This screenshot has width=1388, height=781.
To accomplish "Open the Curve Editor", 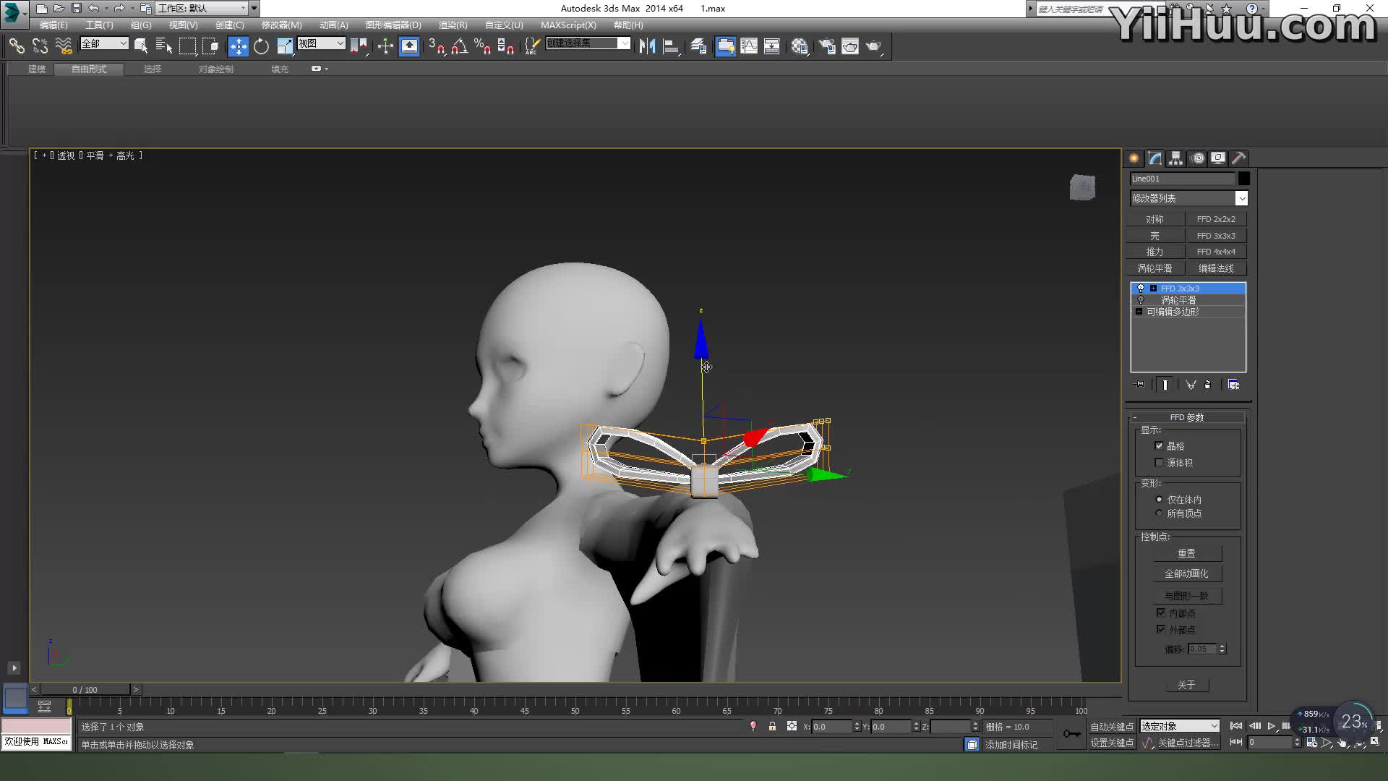I will coord(749,46).
